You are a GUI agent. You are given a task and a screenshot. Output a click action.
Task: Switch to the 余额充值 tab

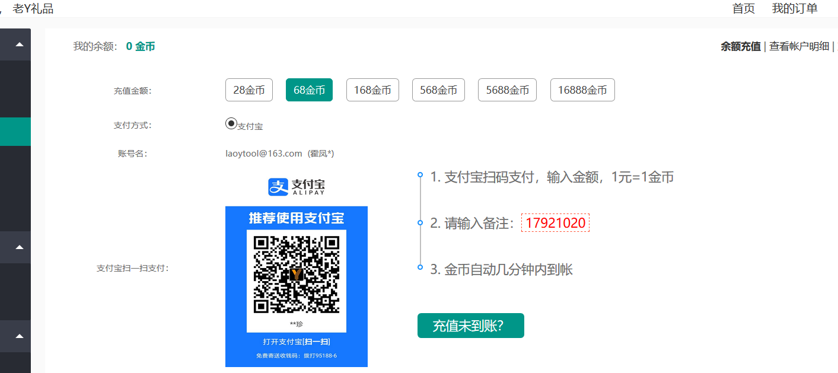741,46
